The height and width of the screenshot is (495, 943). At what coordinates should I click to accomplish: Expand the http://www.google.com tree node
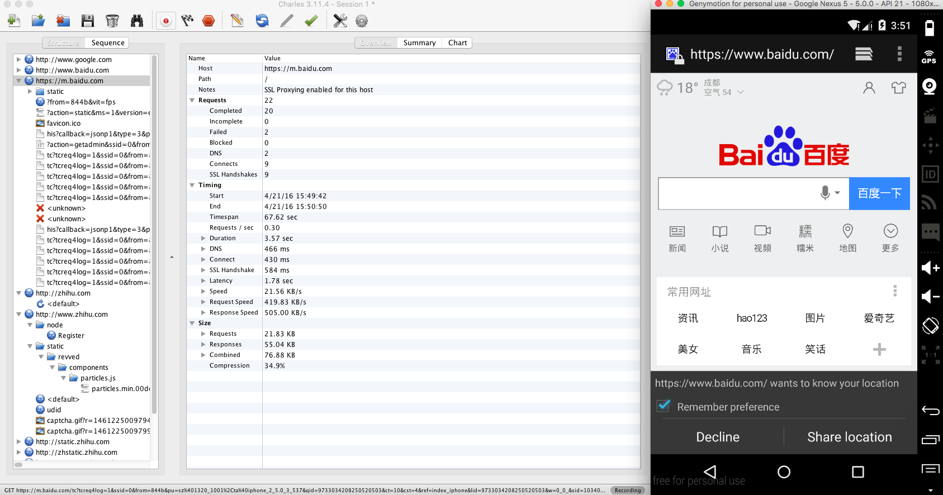coord(19,59)
